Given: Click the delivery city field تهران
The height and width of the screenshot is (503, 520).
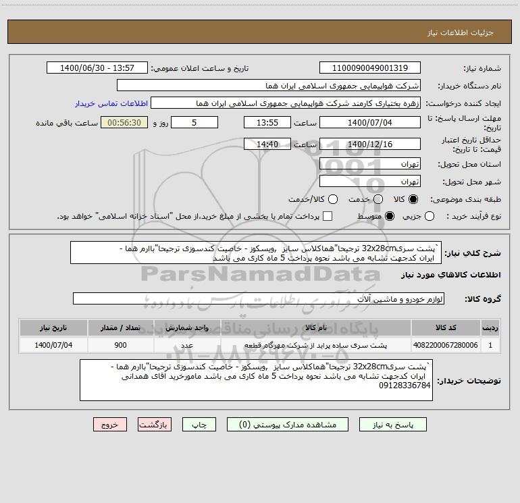Looking at the screenshot, I should pyautogui.click(x=370, y=182).
